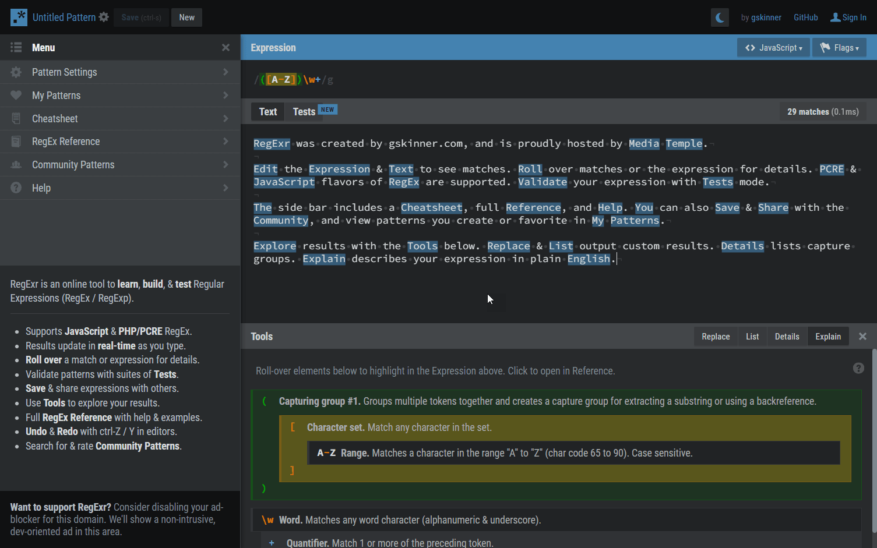Viewport: 877px width, 548px height.
Task: Open the Flags dropdown
Action: [x=839, y=48]
